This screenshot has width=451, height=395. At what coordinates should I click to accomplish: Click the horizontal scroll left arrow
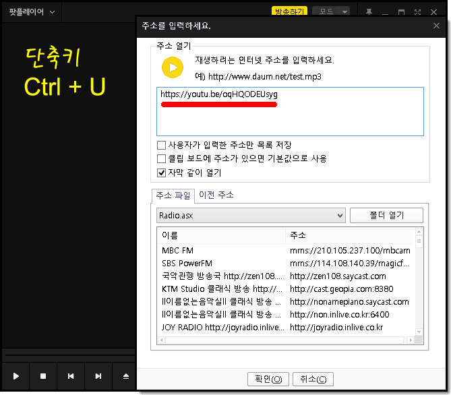pos(162,340)
